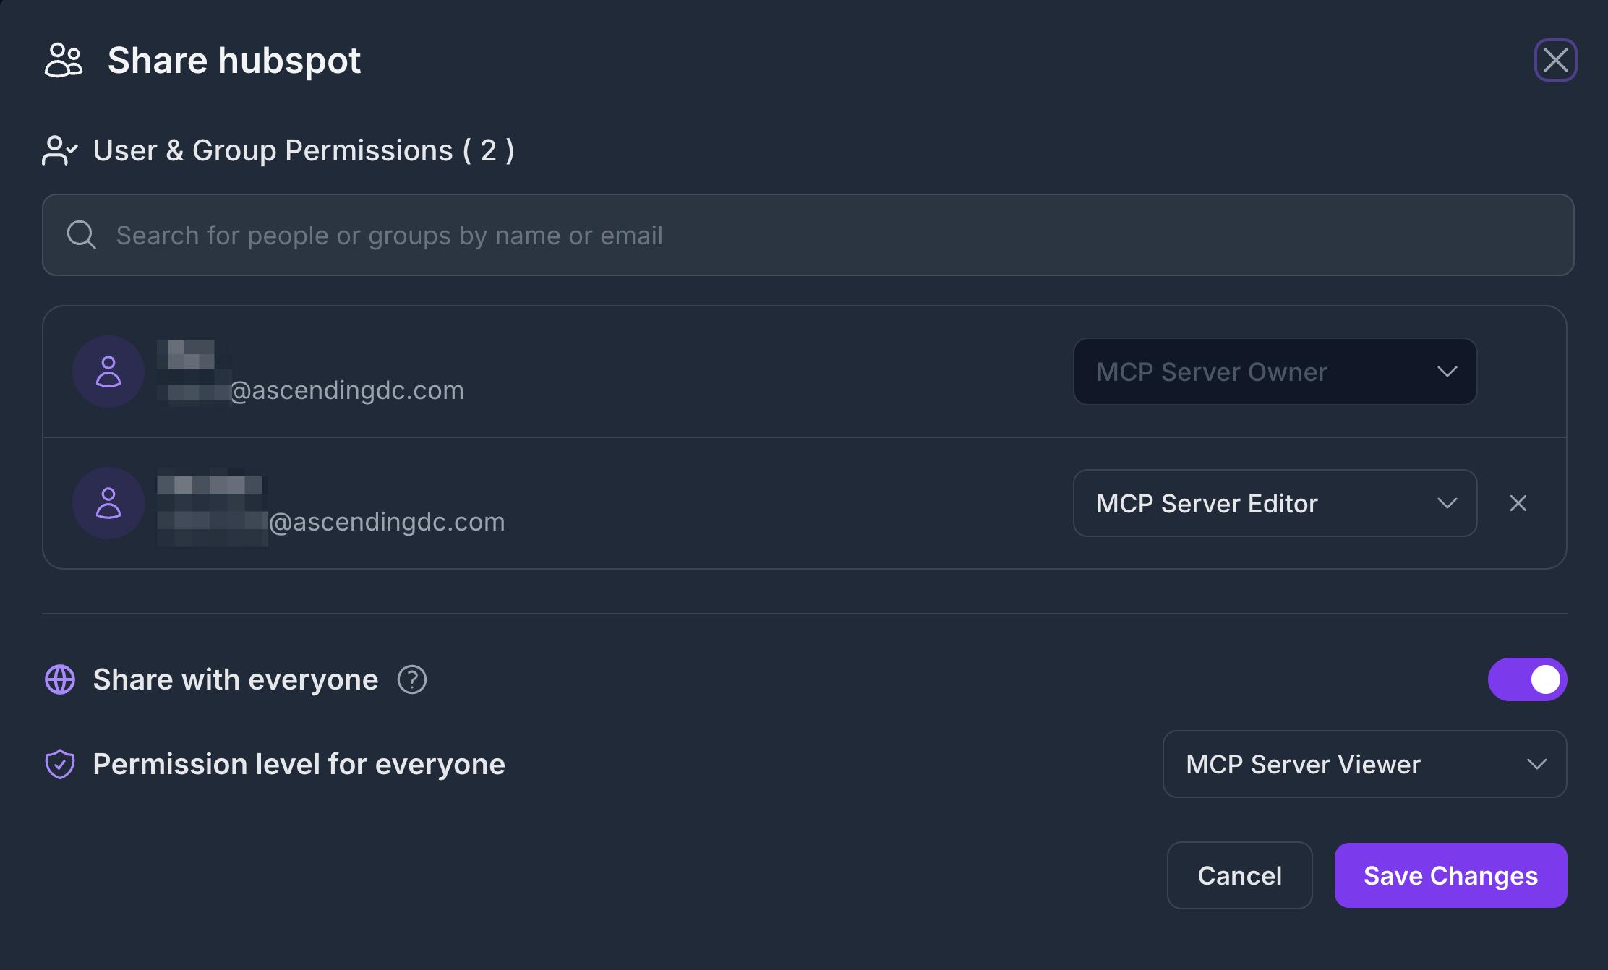Open the Share with everyone help tooltip
This screenshot has height=970, width=1608.
[412, 679]
